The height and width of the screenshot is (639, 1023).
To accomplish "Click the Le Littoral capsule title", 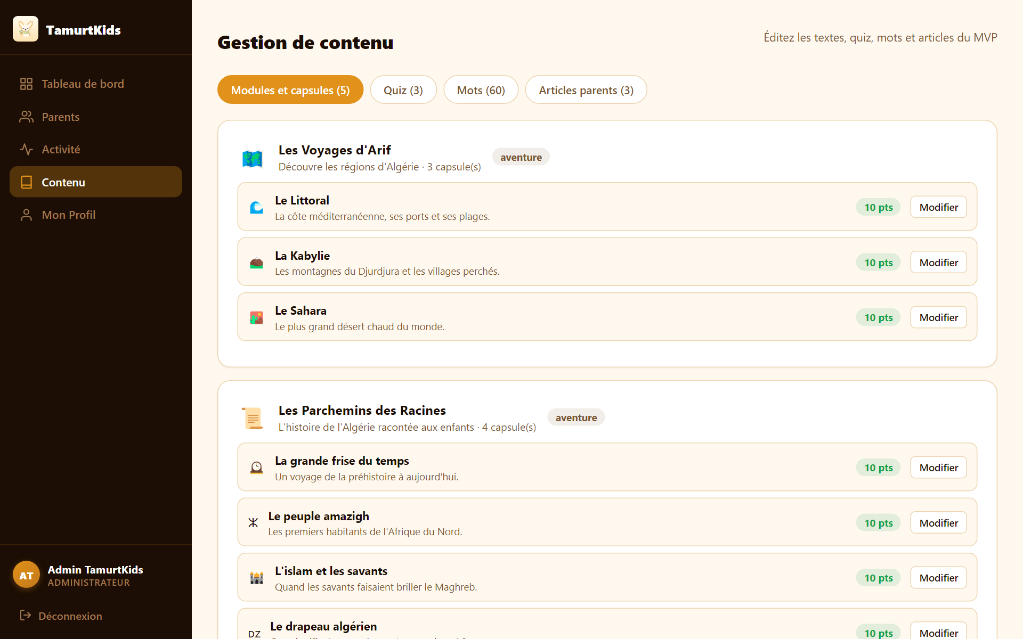I will 302,200.
